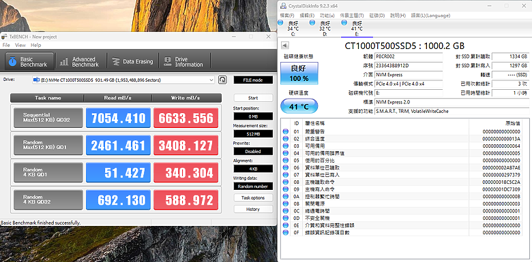Click the Random 4 KB QD1 task button

pos(48,173)
